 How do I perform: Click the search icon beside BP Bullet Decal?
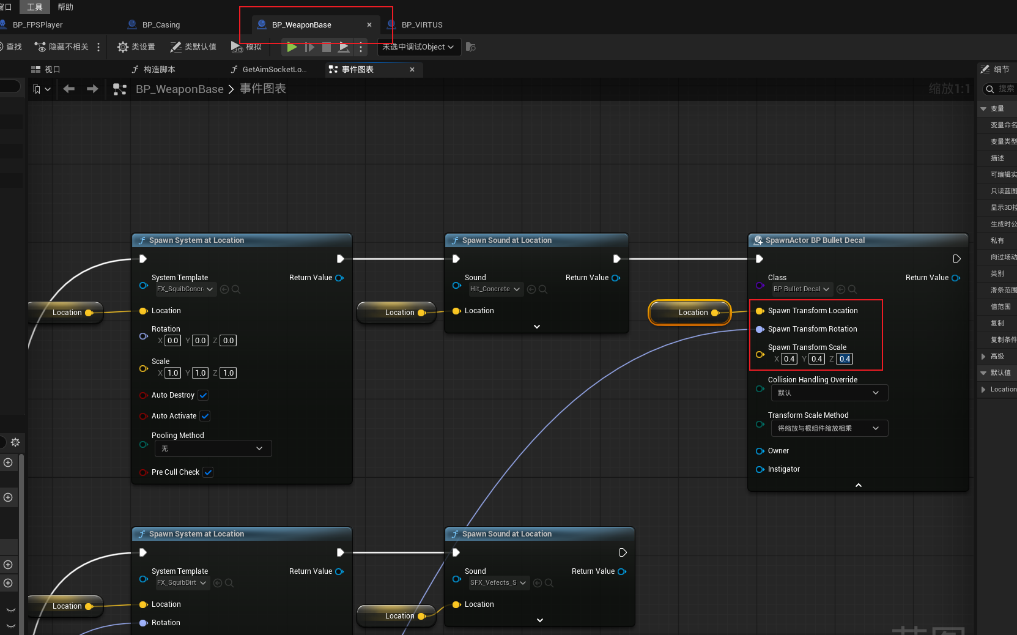click(x=852, y=289)
